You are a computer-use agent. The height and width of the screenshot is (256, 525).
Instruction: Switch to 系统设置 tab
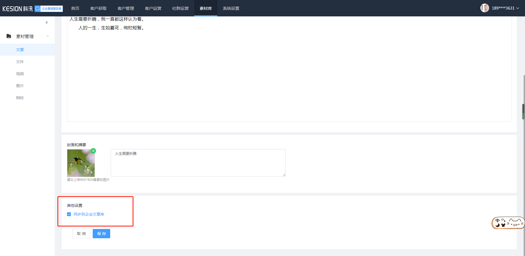(x=231, y=8)
